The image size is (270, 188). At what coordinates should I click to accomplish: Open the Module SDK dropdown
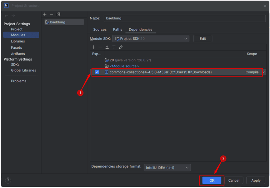151,39
